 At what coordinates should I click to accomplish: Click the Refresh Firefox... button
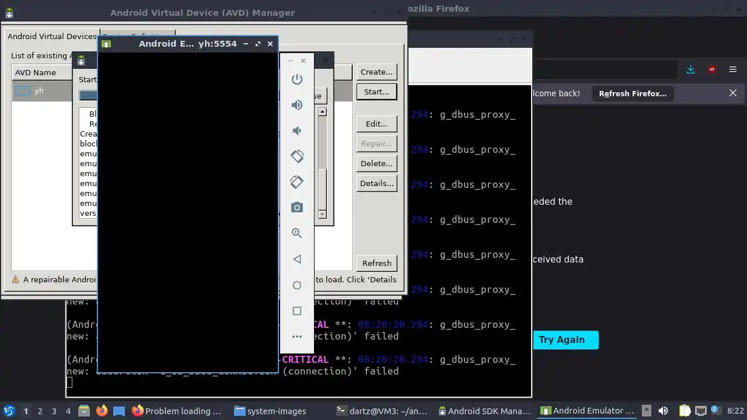coord(633,93)
